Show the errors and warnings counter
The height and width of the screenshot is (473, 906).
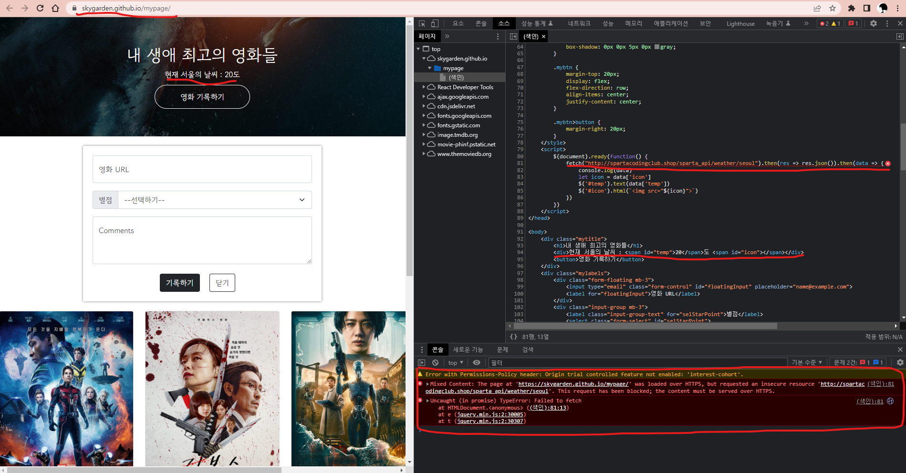coord(830,23)
